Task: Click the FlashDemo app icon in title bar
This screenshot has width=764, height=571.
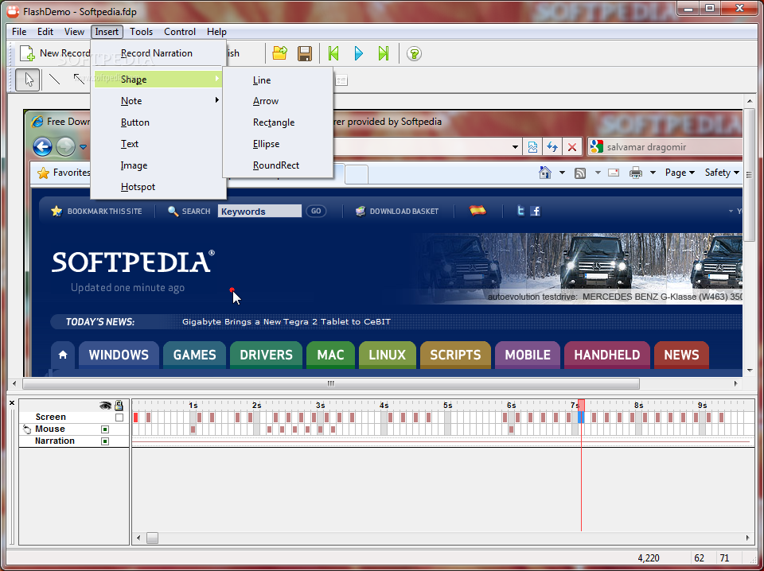Action: (x=14, y=11)
